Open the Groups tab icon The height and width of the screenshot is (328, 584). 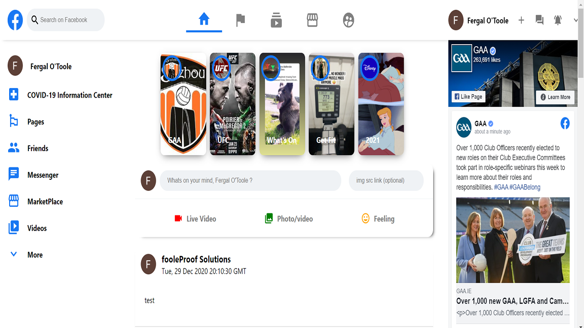coord(348,20)
